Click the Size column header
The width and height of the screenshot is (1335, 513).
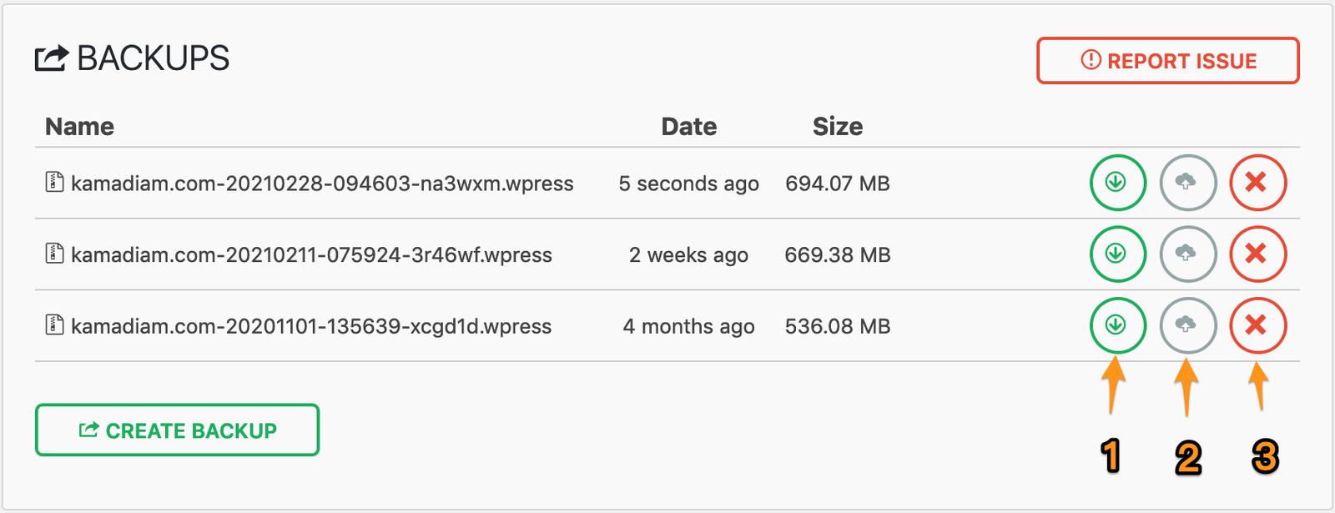(837, 127)
